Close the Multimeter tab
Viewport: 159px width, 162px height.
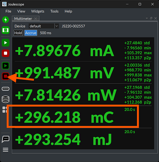(x=36, y=19)
